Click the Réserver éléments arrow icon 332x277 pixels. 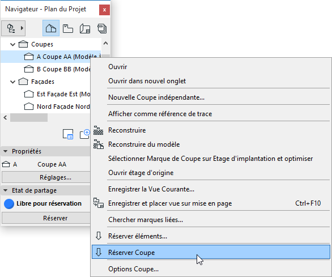point(99,236)
